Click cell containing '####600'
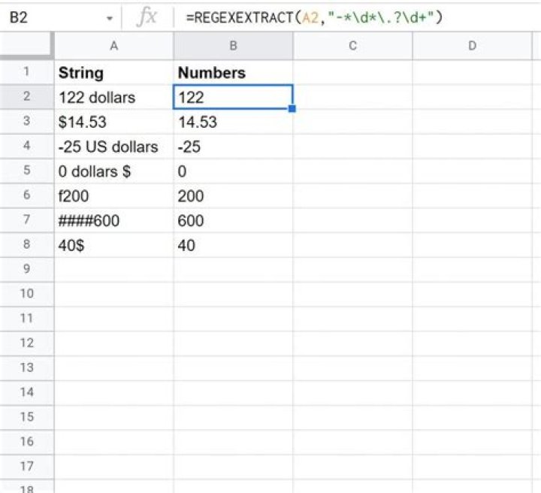Image resolution: width=541 pixels, height=493 pixels. coord(114,220)
